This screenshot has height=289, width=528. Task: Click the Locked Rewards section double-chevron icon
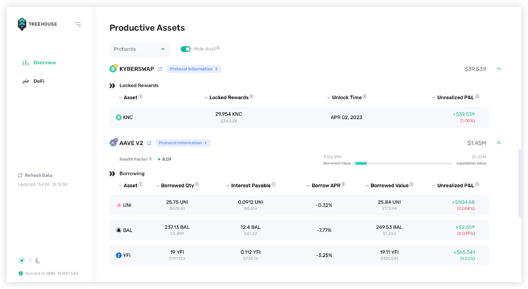coord(112,86)
